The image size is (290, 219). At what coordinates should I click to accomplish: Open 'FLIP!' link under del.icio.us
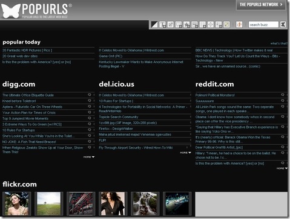click(x=102, y=140)
